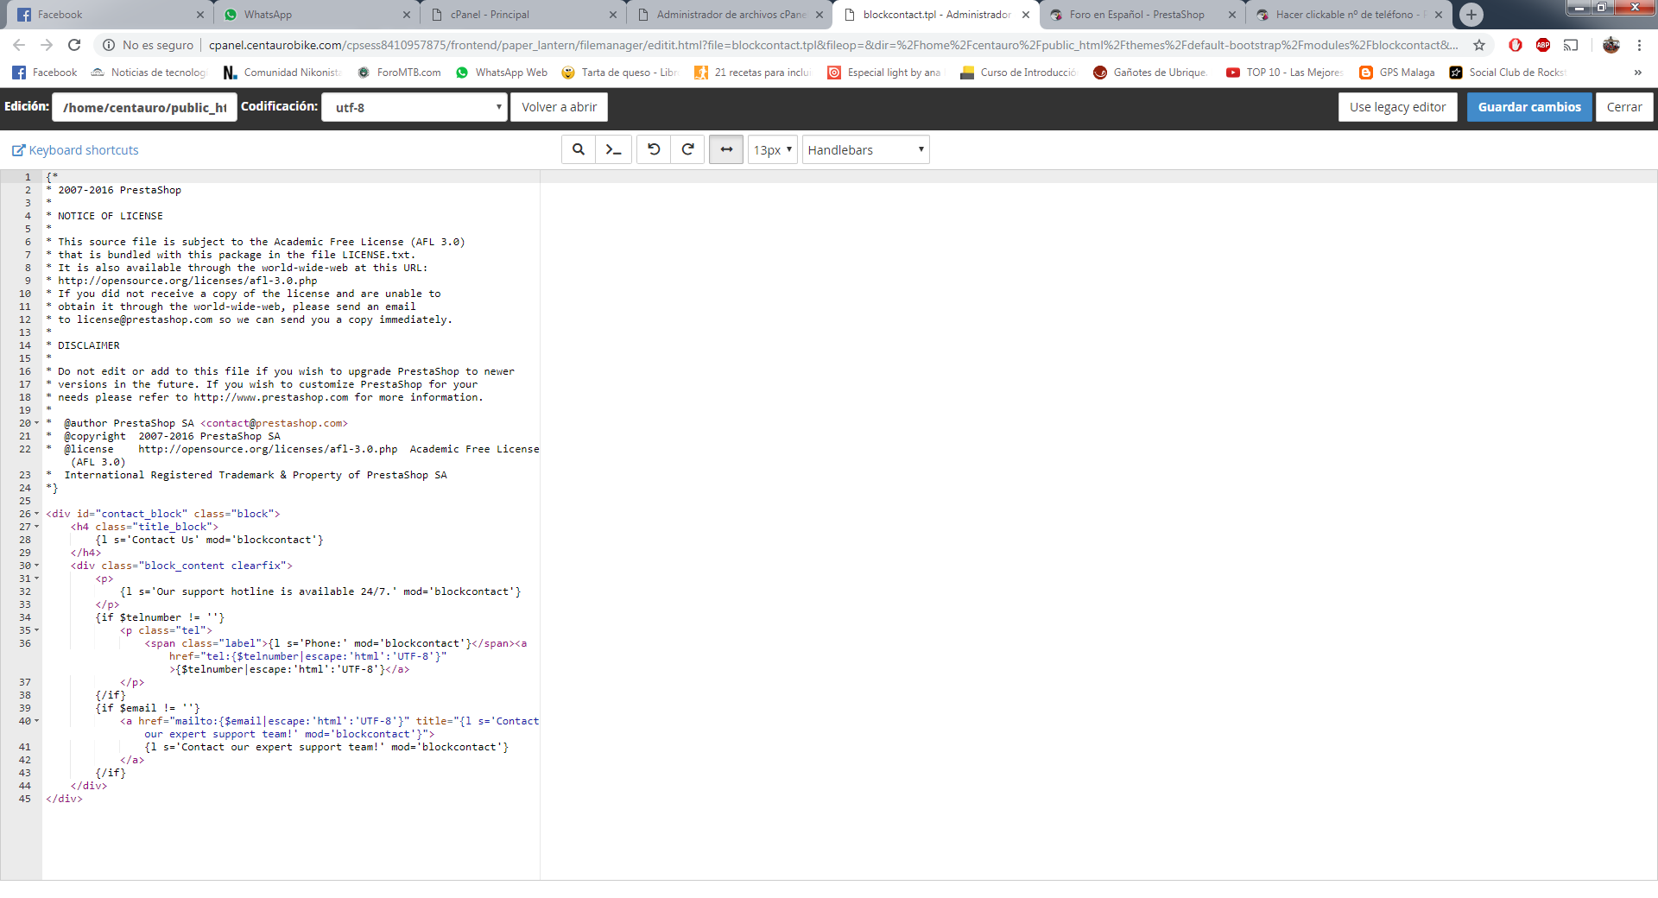The image size is (1658, 898).
Task: Collapse the code fold at line 20
Action: tap(36, 423)
